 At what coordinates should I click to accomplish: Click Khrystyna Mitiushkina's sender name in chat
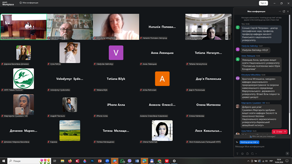tap(251, 75)
